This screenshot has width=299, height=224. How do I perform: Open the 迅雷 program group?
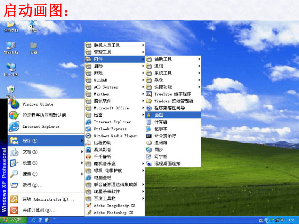(115, 115)
